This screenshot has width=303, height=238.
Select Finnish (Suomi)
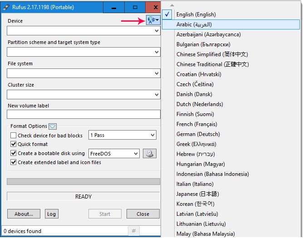click(x=231, y=114)
